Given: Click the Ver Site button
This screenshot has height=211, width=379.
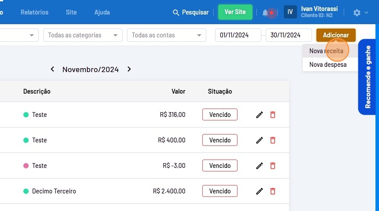Looking at the screenshot, I should click(235, 12).
